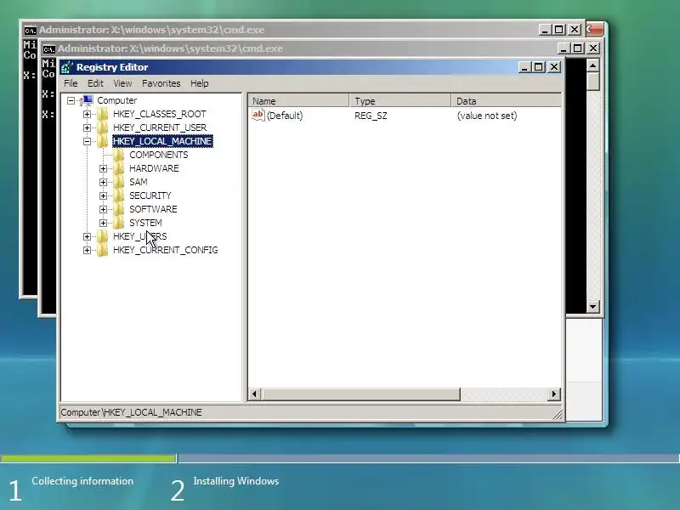Click the cmd window's vertical scroll thumb
Image resolution: width=680 pixels, height=510 pixels.
tap(592, 81)
